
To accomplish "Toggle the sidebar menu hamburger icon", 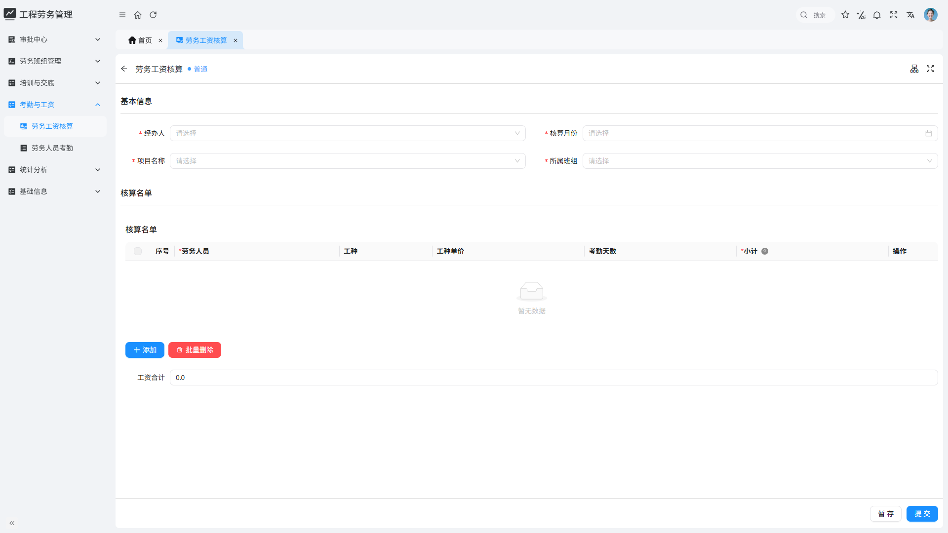I will 122,15.
